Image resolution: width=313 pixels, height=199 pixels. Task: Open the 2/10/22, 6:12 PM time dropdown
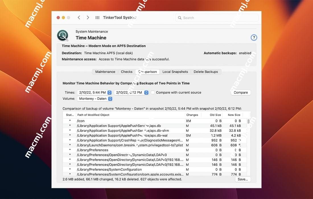pos(131,92)
